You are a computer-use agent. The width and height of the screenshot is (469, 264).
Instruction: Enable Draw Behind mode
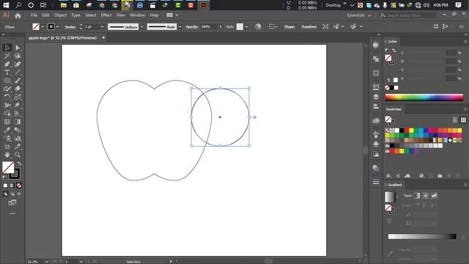[x=12, y=194]
